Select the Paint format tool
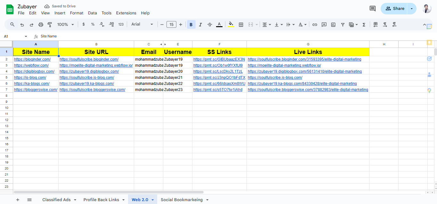Screen dimensions: 437x204 (50, 24)
